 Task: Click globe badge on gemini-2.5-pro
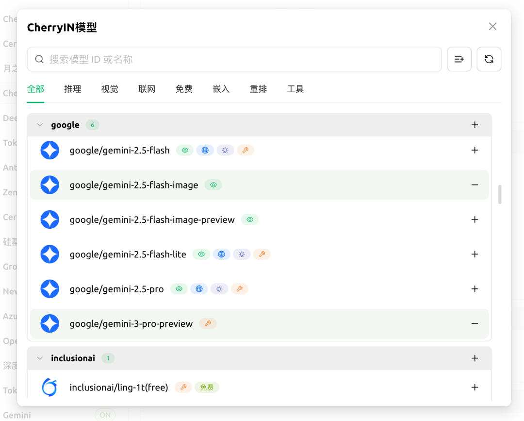[199, 289]
